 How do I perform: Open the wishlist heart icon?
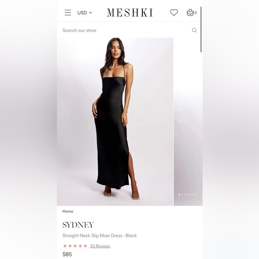coord(174,13)
